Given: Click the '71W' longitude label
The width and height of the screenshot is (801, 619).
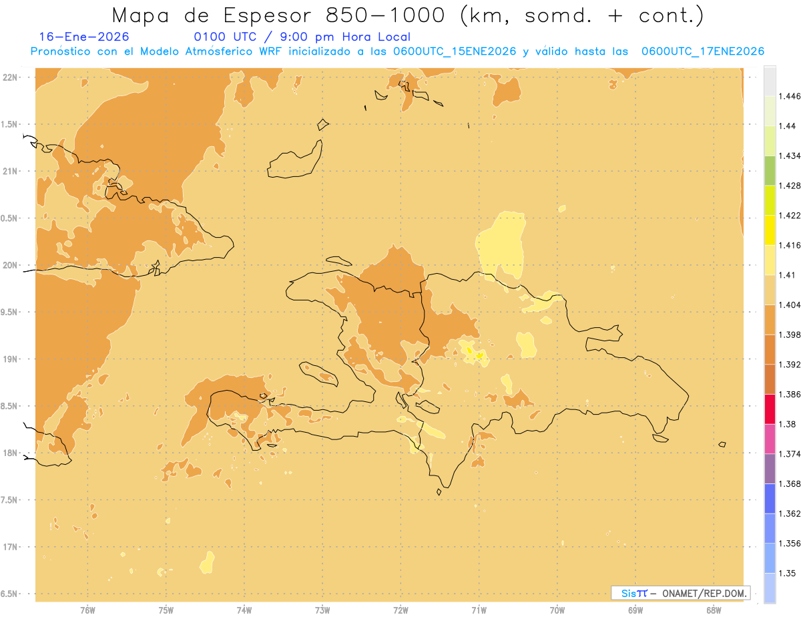Looking at the screenshot, I should click(479, 610).
